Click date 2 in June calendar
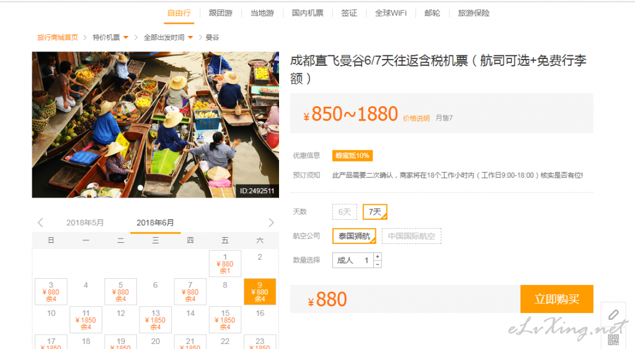635x349 pixels. [x=260, y=257]
